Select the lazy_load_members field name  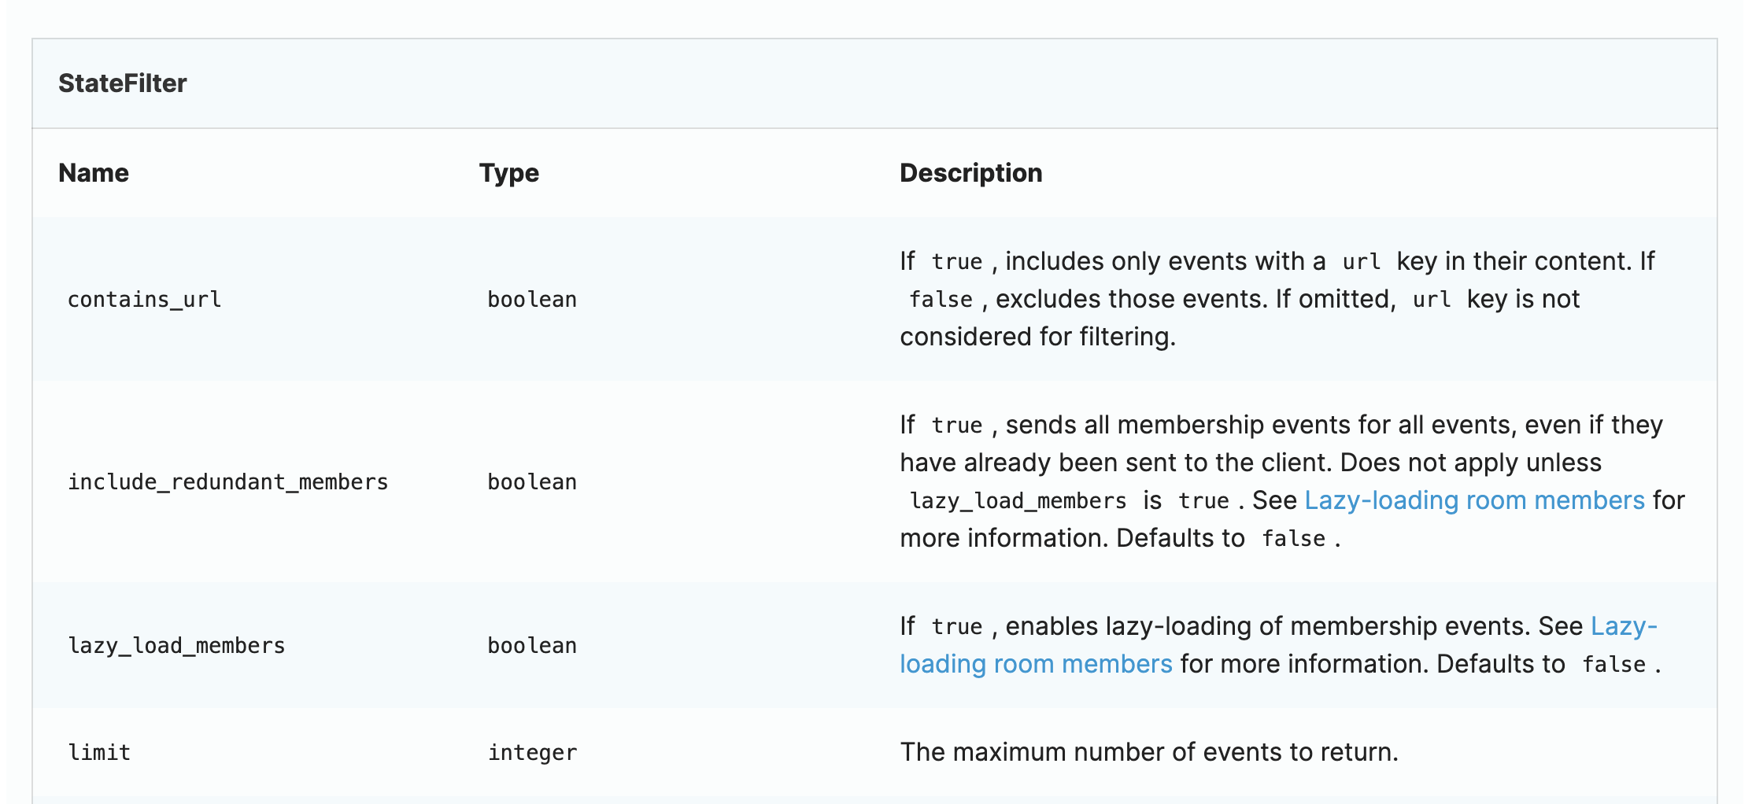coord(176,645)
